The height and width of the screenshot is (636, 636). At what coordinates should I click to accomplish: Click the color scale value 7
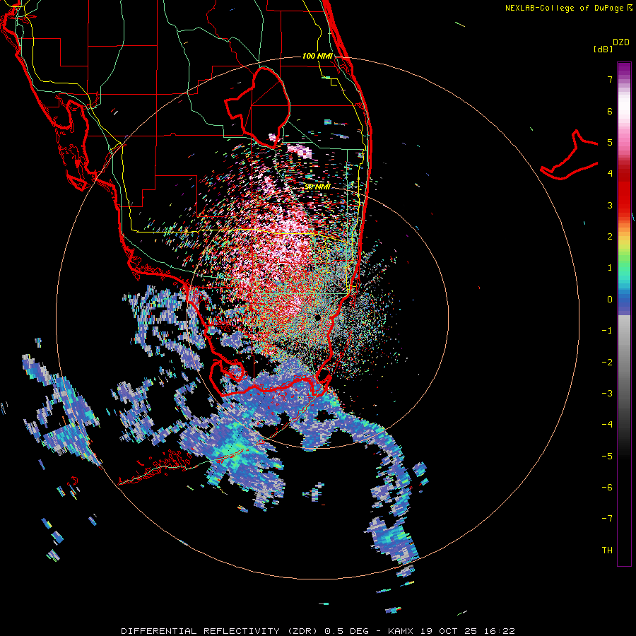pos(610,79)
